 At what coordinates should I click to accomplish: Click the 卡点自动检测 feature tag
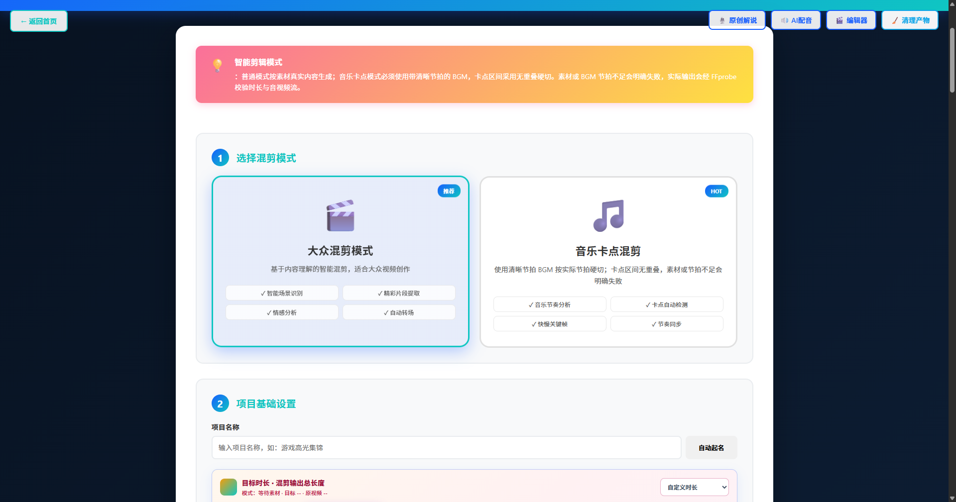tap(667, 304)
